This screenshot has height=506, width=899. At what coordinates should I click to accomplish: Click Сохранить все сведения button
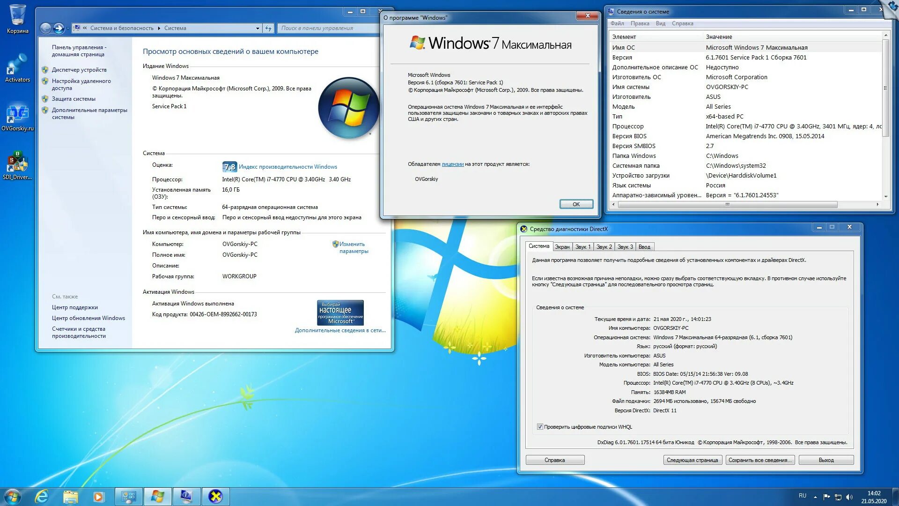(759, 460)
